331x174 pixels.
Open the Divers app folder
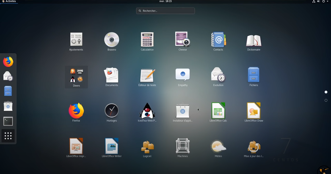click(x=76, y=77)
